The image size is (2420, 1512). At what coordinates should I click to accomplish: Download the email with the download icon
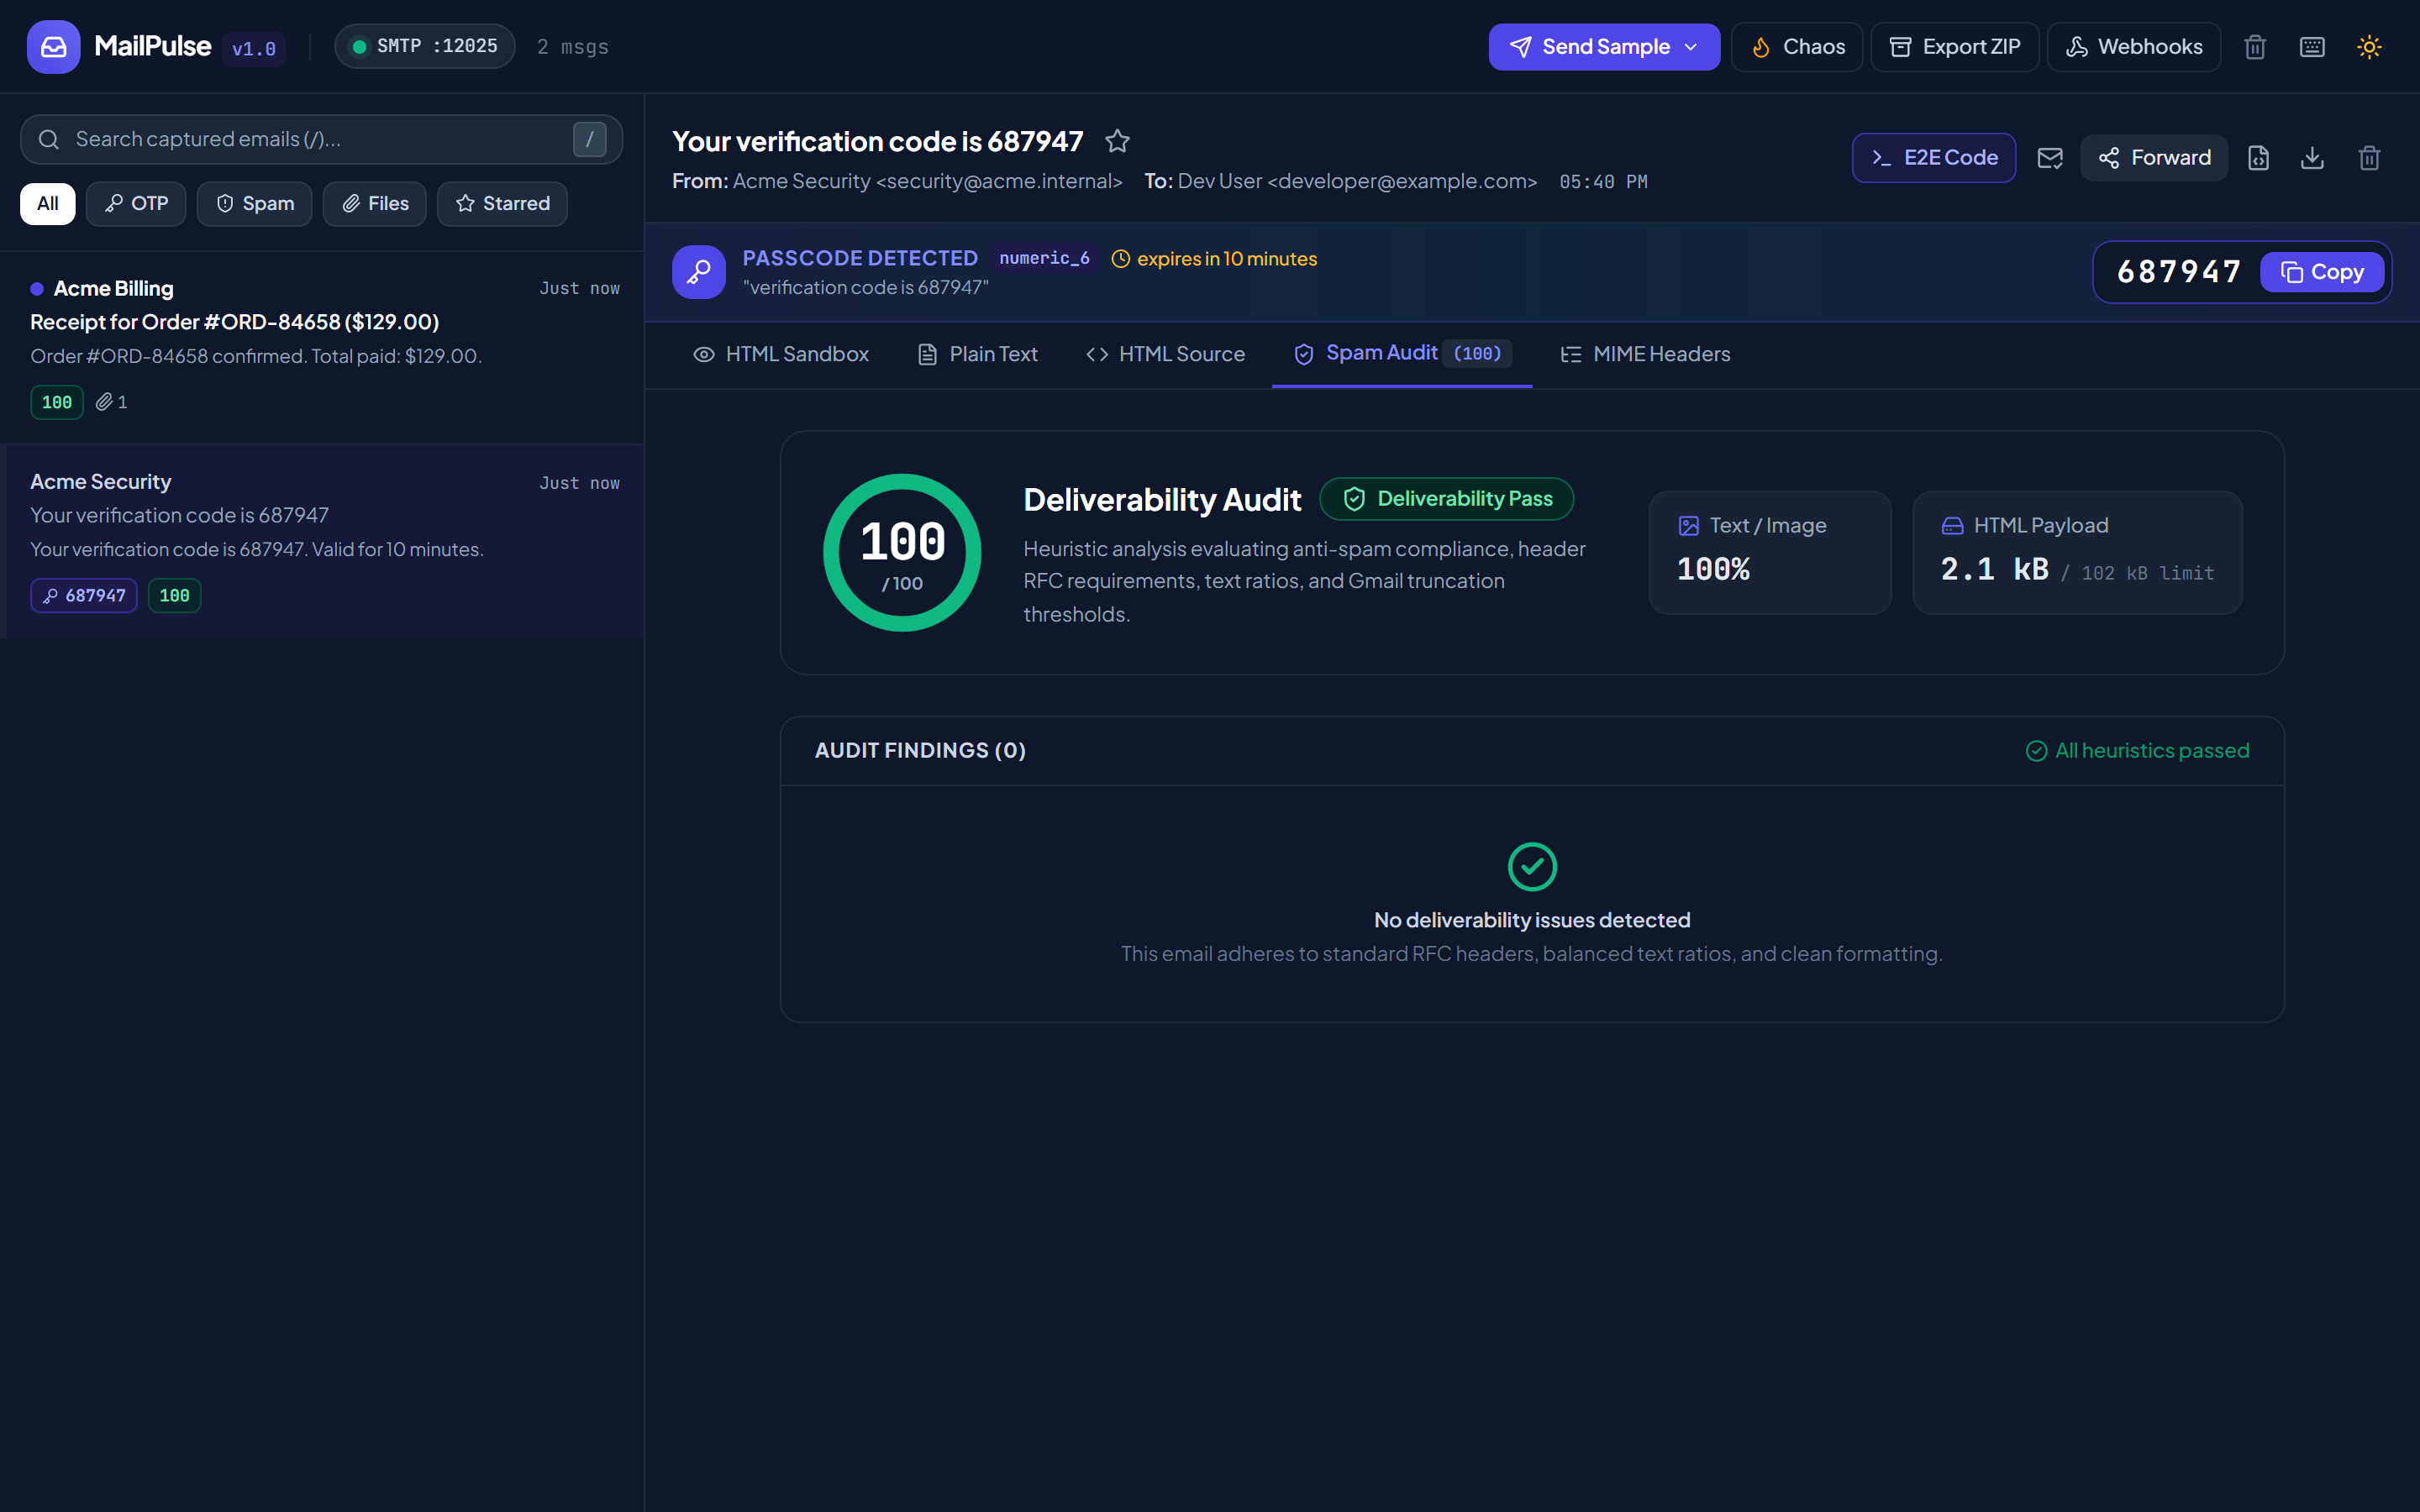(x=2312, y=158)
